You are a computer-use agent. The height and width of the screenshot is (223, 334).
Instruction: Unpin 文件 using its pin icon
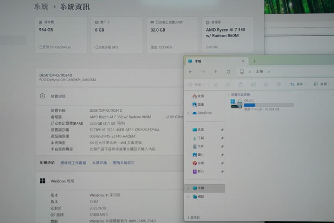[222, 147]
